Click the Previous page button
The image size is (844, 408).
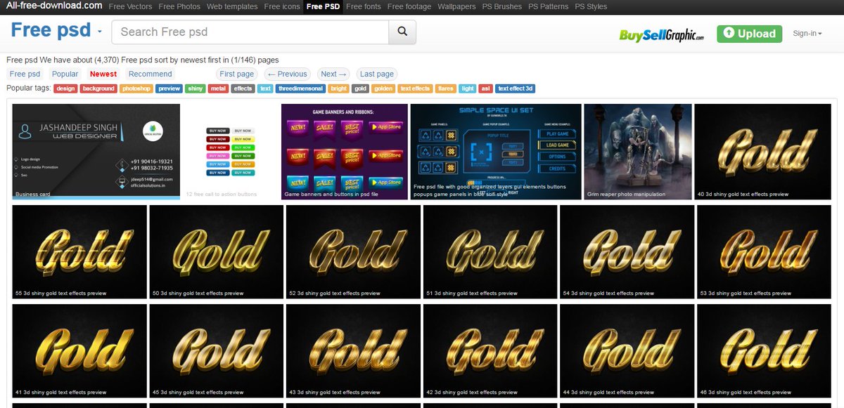(x=288, y=74)
